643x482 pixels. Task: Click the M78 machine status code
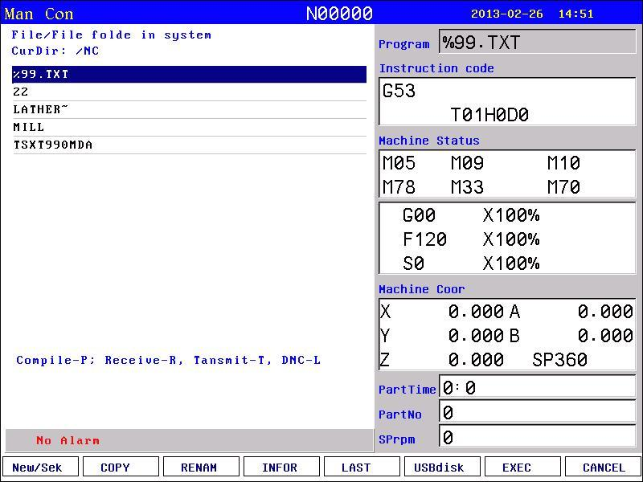399,187
